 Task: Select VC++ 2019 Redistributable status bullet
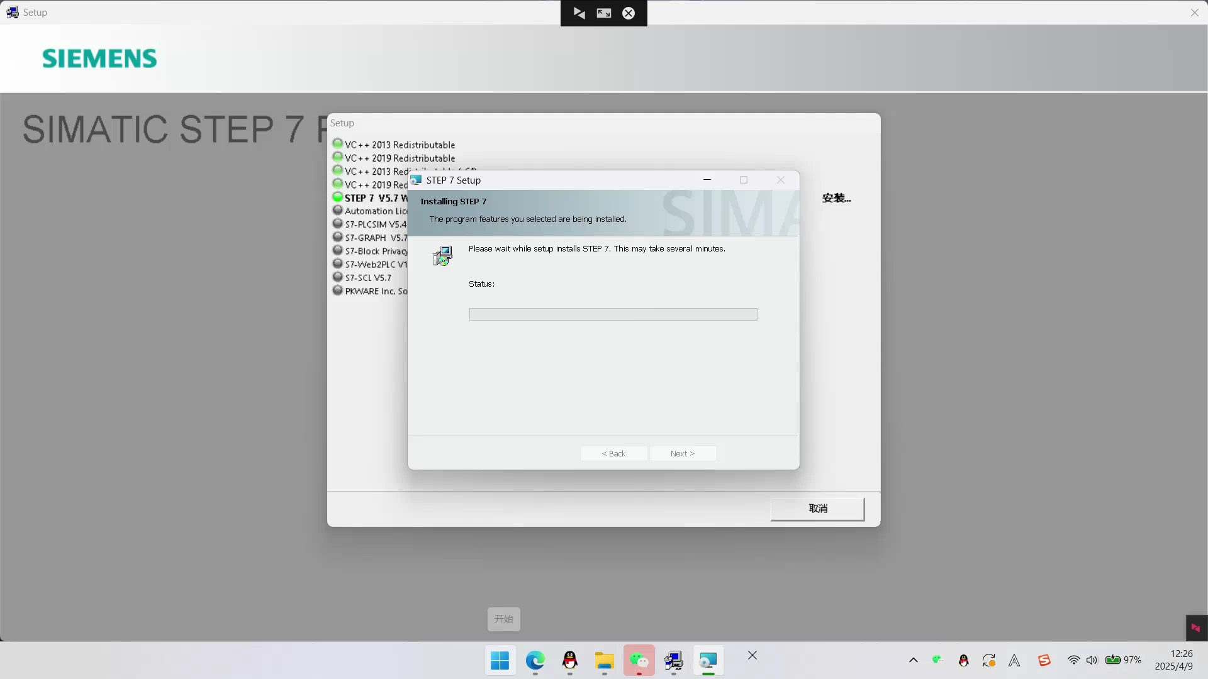tap(338, 157)
